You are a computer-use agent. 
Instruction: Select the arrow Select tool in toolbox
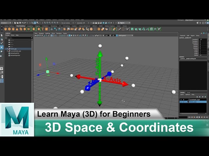[x=2, y=35]
